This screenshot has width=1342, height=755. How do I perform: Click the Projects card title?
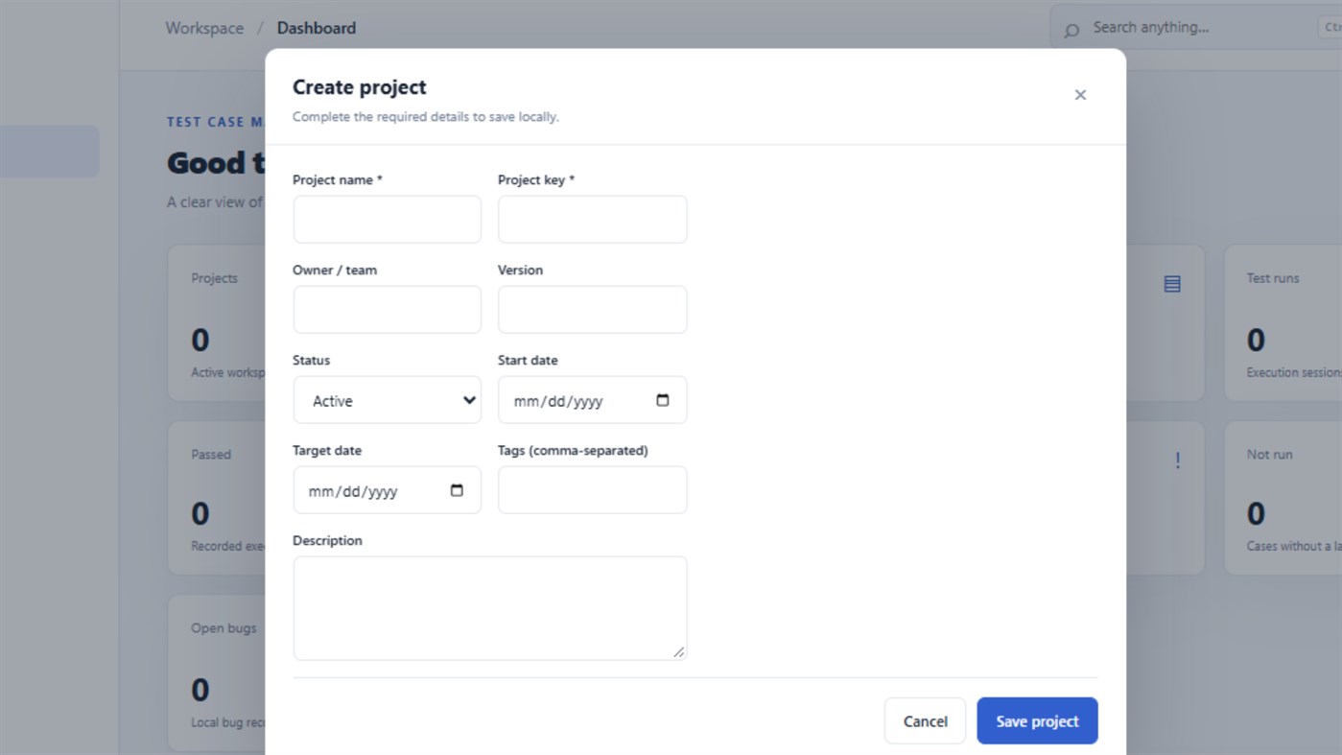click(214, 278)
